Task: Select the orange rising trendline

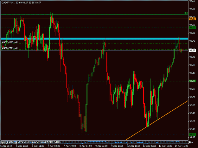Action: (x=157, y=120)
